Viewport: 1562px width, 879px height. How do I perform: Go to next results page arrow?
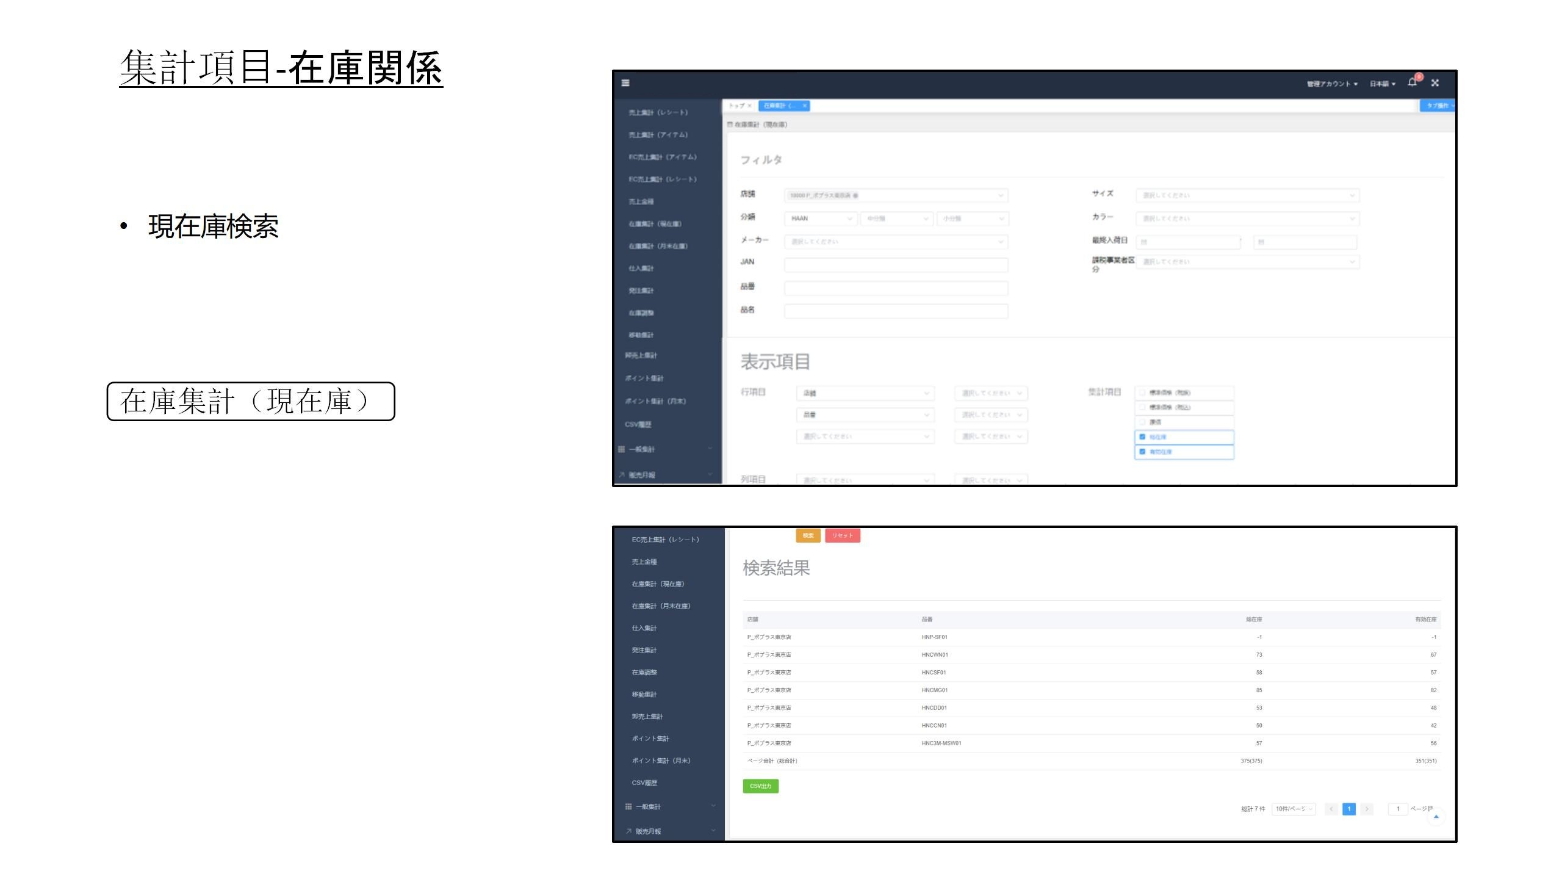coord(1367,809)
